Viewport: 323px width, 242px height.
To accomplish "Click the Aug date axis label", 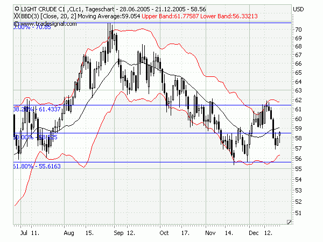I will tap(69, 233).
